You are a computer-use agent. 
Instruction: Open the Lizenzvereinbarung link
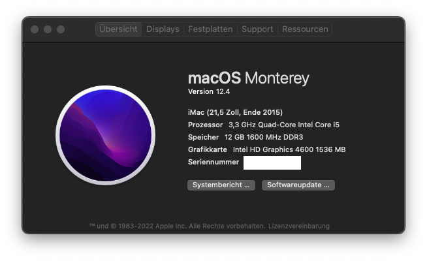click(x=298, y=226)
